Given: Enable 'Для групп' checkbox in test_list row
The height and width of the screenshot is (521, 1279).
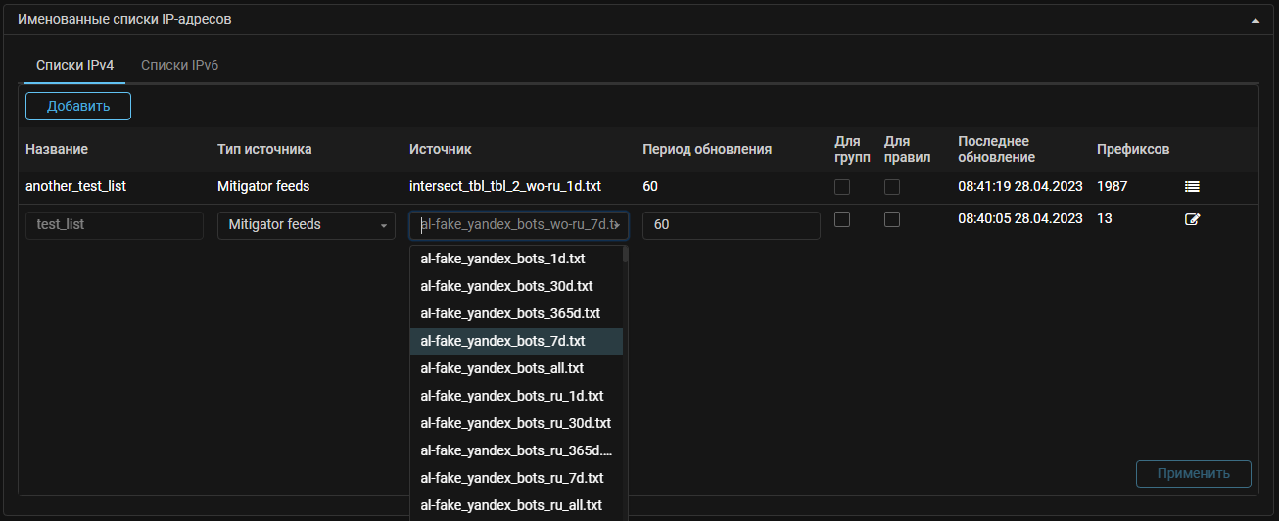Looking at the screenshot, I should pyautogui.click(x=841, y=220).
